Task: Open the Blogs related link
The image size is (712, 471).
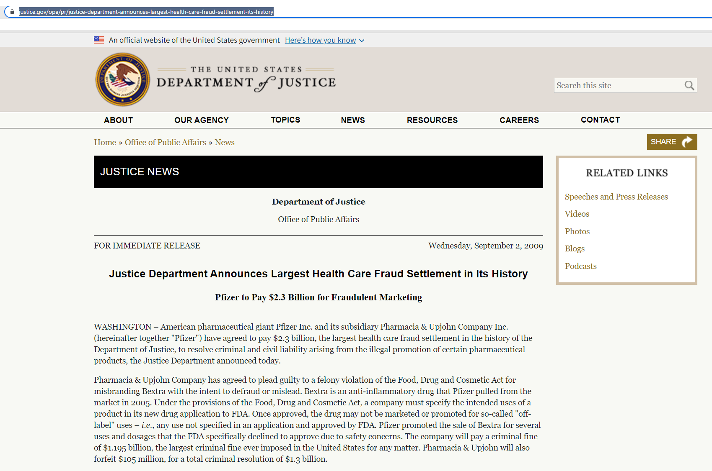Action: click(x=575, y=248)
